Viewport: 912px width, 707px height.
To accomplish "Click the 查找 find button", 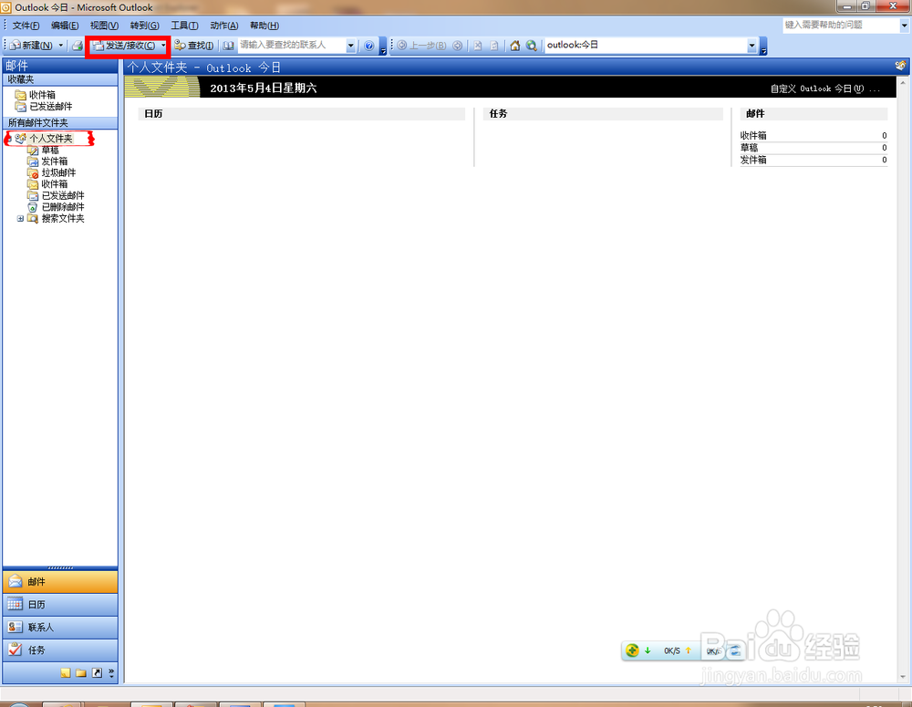I will (194, 46).
